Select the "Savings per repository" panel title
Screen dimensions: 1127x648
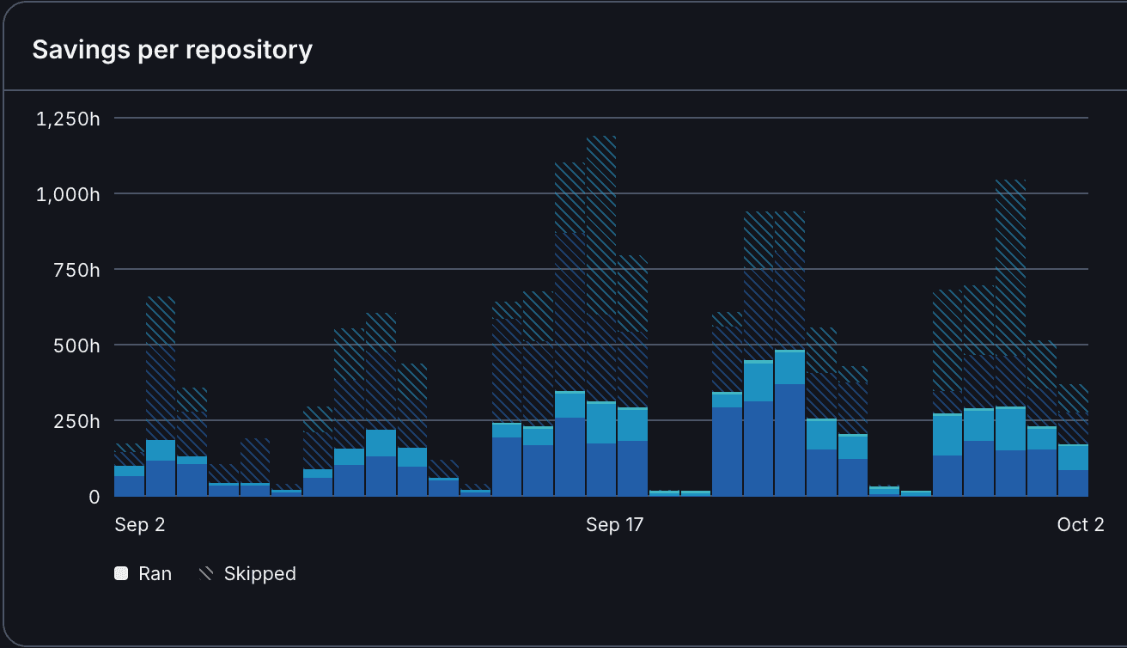point(173,50)
